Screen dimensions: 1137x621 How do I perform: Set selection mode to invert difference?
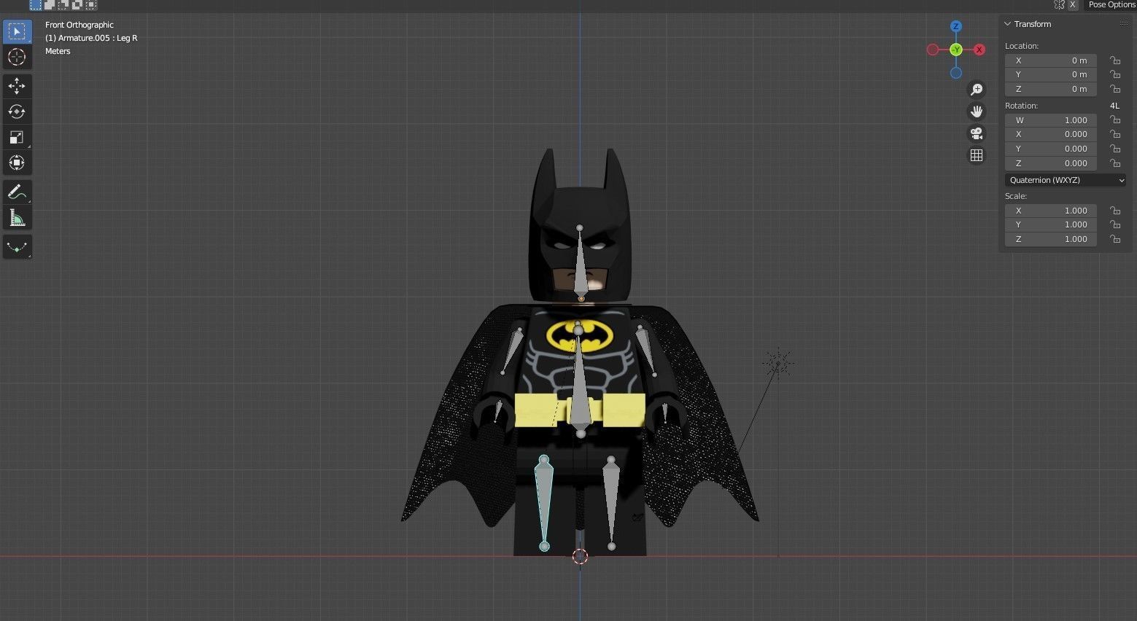[x=77, y=5]
